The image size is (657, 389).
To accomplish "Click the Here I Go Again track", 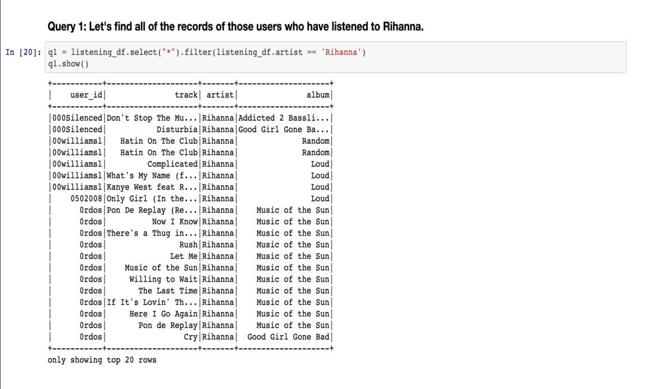I will 163,314.
